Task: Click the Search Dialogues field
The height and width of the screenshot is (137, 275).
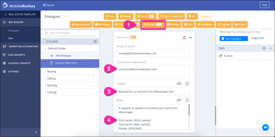Action: [71, 33]
